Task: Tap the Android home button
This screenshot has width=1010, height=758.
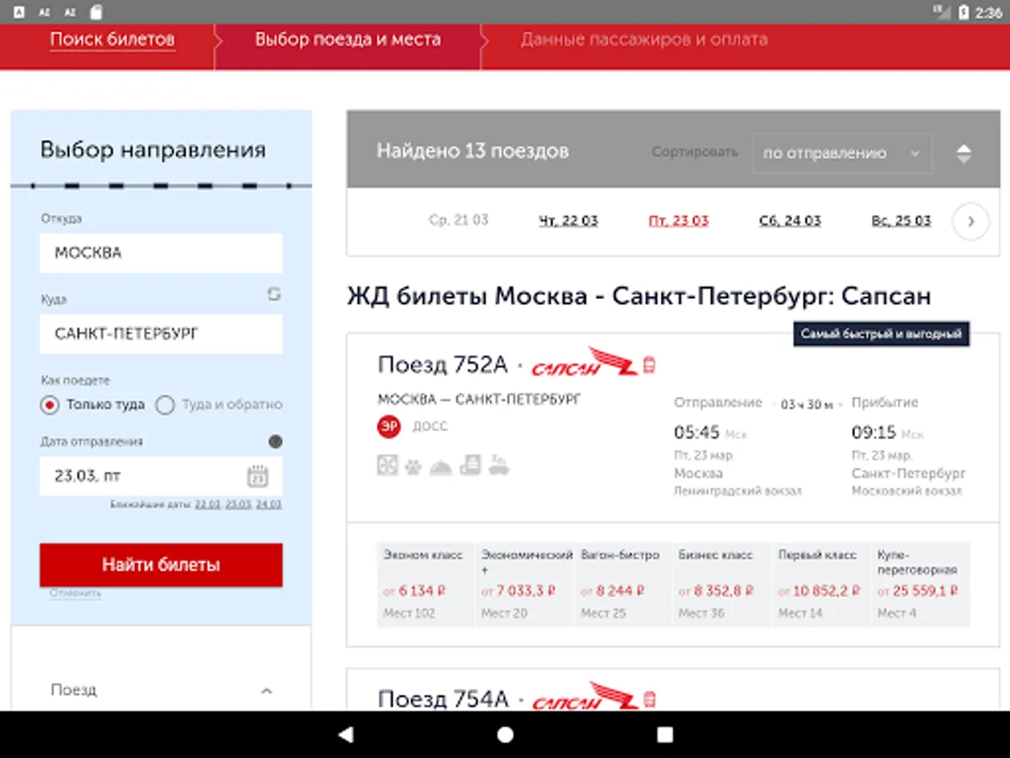Action: point(505,734)
